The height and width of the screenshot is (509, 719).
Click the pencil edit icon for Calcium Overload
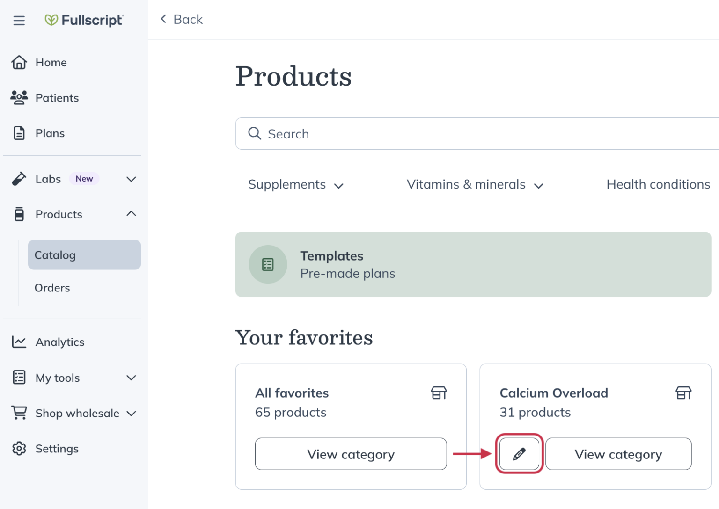pyautogui.click(x=519, y=454)
